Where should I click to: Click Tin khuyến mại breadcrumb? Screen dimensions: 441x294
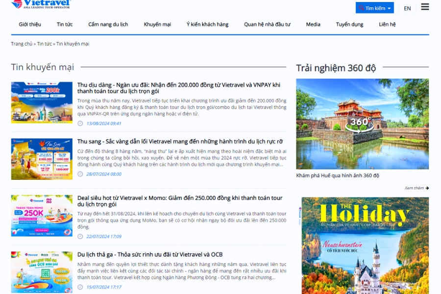point(73,44)
